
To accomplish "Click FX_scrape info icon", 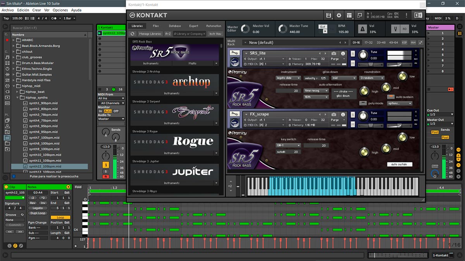I will 343,114.
